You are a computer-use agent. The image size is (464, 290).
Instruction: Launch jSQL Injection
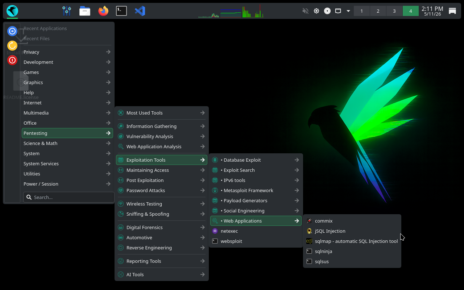pos(352,231)
